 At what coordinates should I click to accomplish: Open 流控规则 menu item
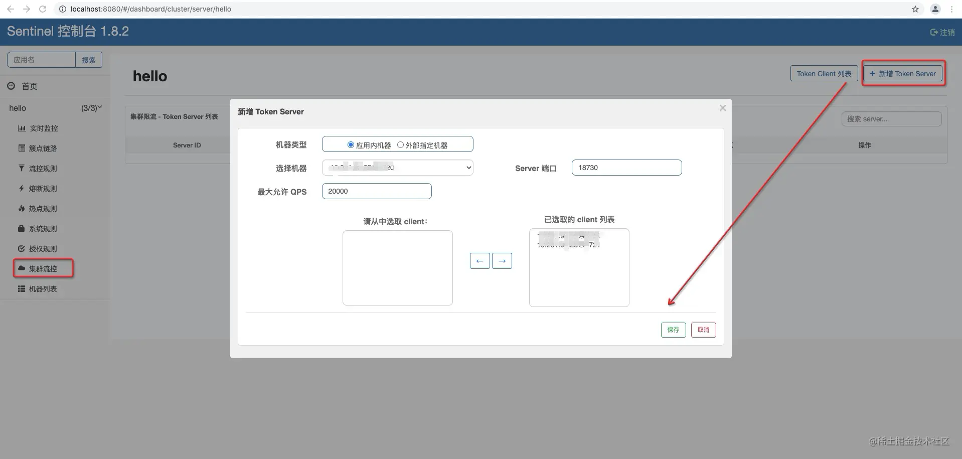coord(38,169)
